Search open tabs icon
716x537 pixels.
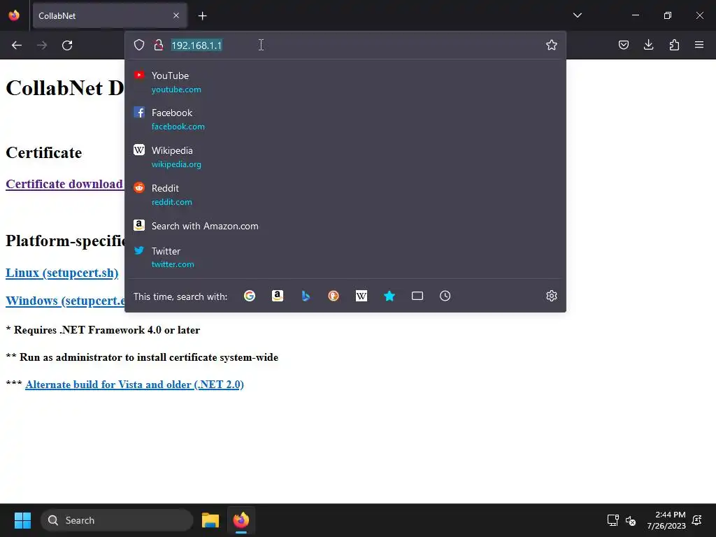[417, 296]
